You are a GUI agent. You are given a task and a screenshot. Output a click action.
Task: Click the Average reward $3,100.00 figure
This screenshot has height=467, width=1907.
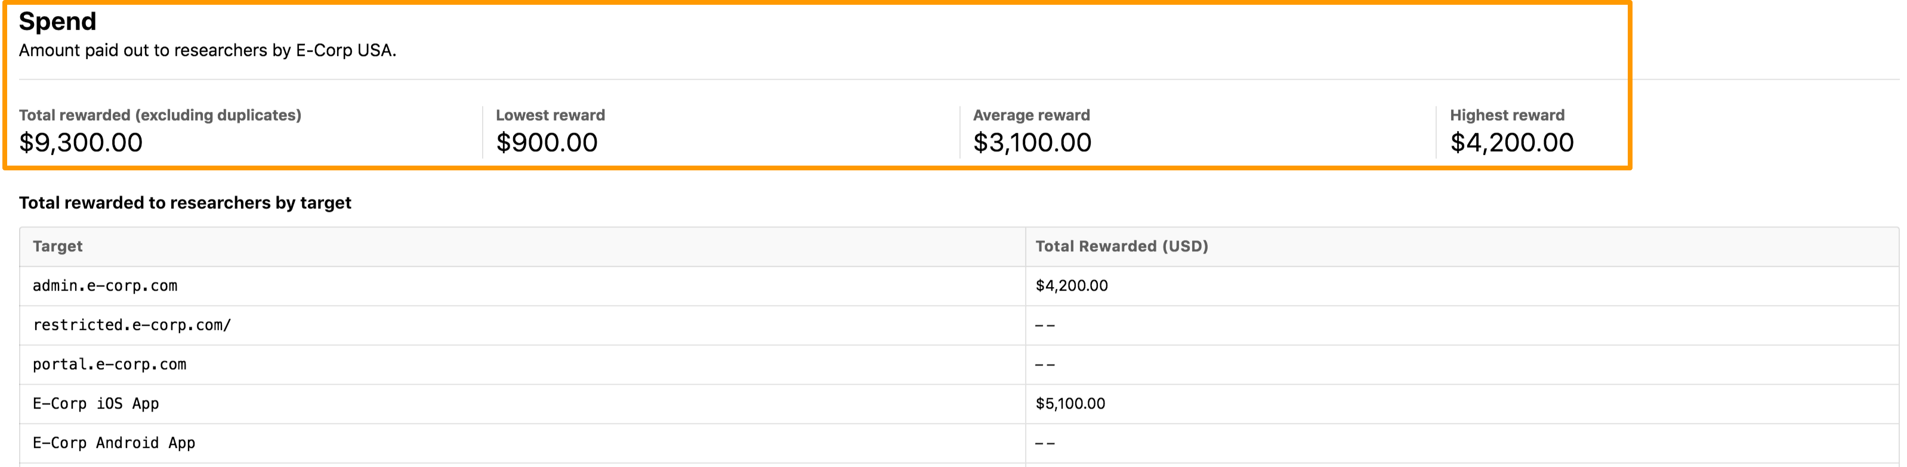[1032, 142]
